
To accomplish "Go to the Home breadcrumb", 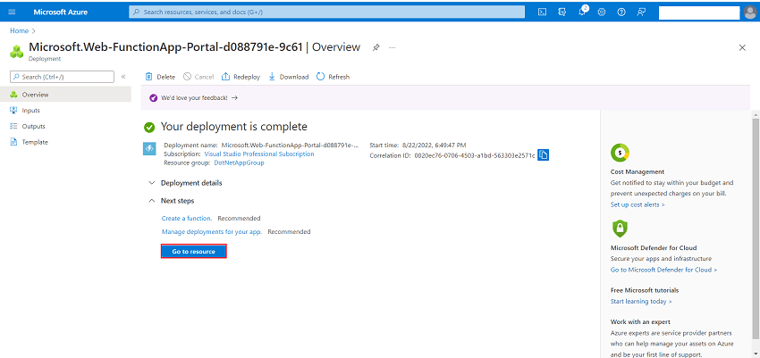I will click(x=20, y=30).
